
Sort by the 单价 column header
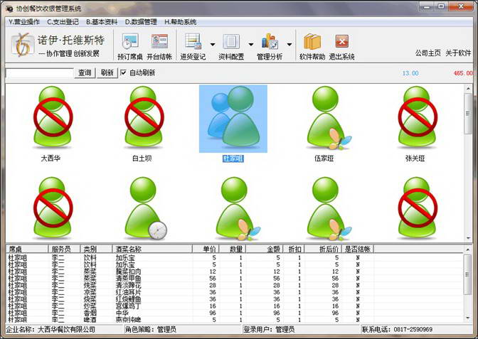[x=206, y=249]
